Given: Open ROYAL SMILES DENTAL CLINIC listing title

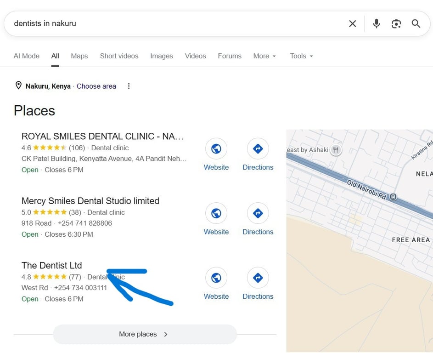Looking at the screenshot, I should (x=102, y=136).
